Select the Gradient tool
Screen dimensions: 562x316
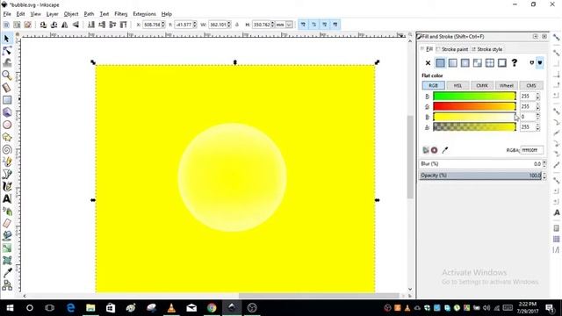click(7, 248)
